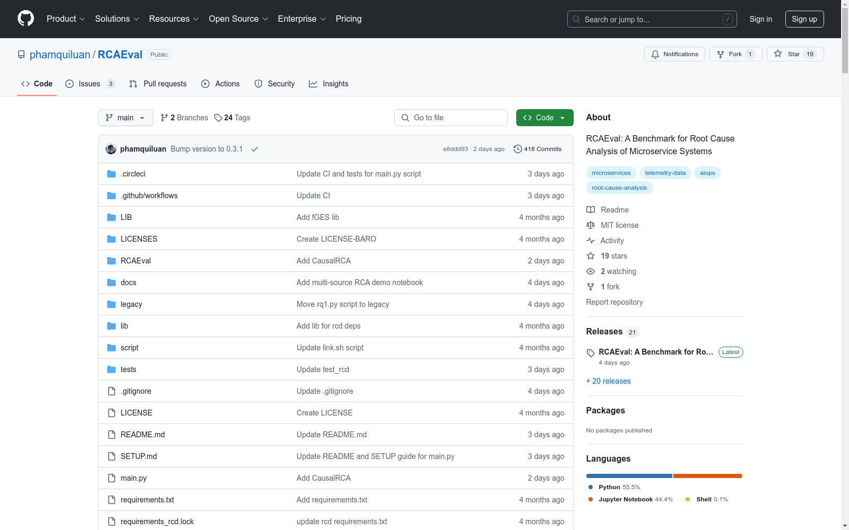Switch to the Insights tab

pyautogui.click(x=329, y=84)
